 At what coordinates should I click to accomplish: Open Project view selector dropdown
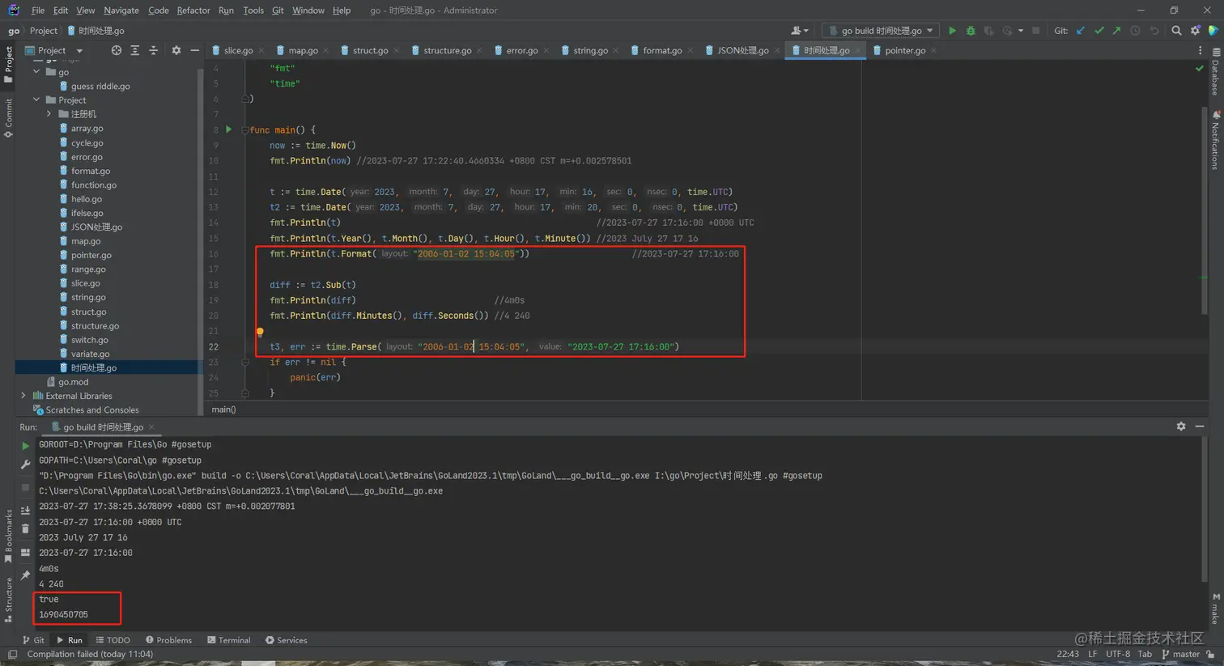[x=54, y=50]
